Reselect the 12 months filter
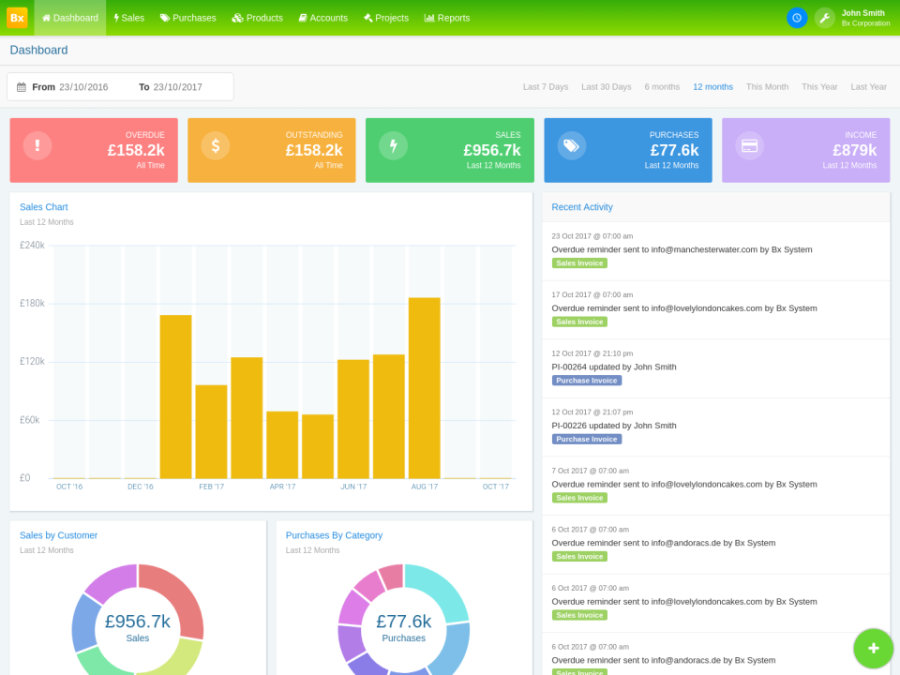 [712, 86]
